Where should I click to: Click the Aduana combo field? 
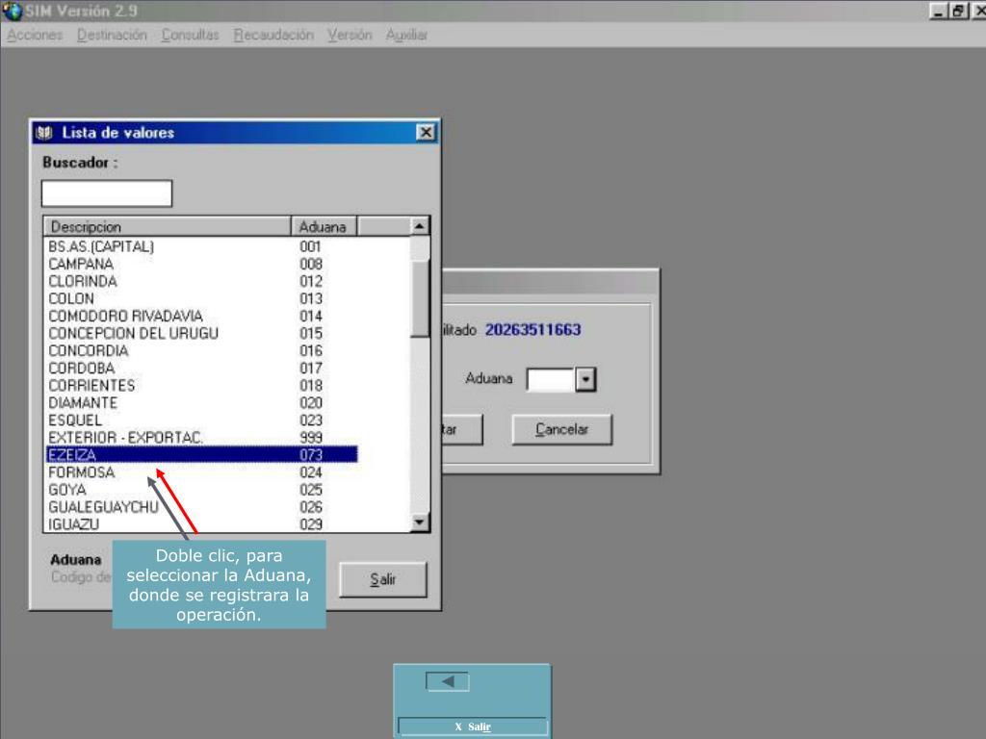point(551,379)
